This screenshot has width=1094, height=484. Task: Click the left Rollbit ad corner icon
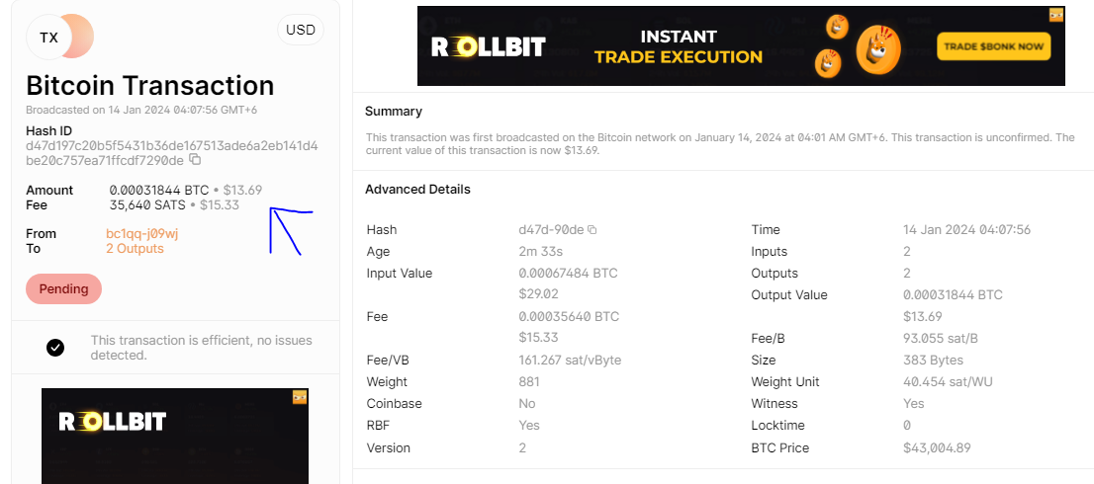coord(300,397)
